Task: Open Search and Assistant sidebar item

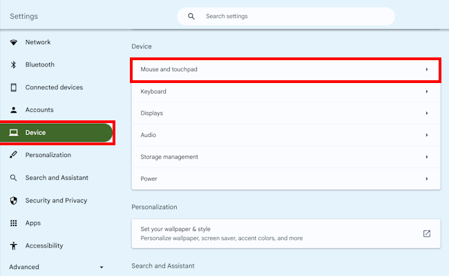Action: pyautogui.click(x=56, y=178)
